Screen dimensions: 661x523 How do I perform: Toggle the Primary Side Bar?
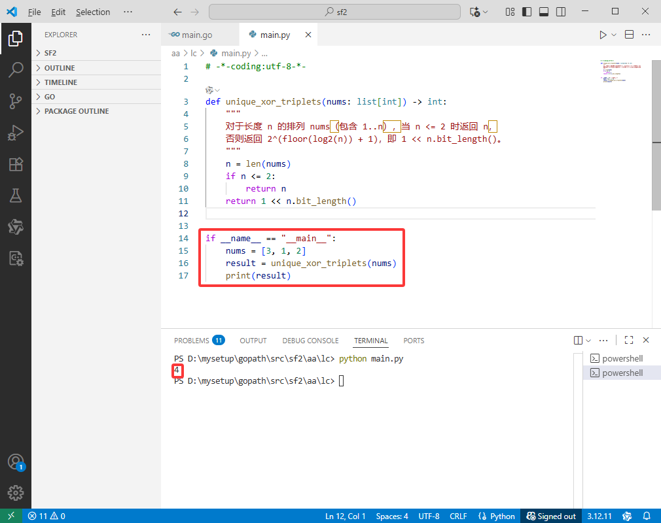pyautogui.click(x=527, y=12)
